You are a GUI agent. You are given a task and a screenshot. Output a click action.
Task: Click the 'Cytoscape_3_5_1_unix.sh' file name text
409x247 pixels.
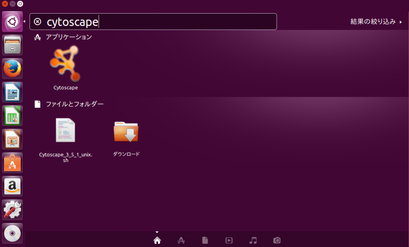coord(66,157)
